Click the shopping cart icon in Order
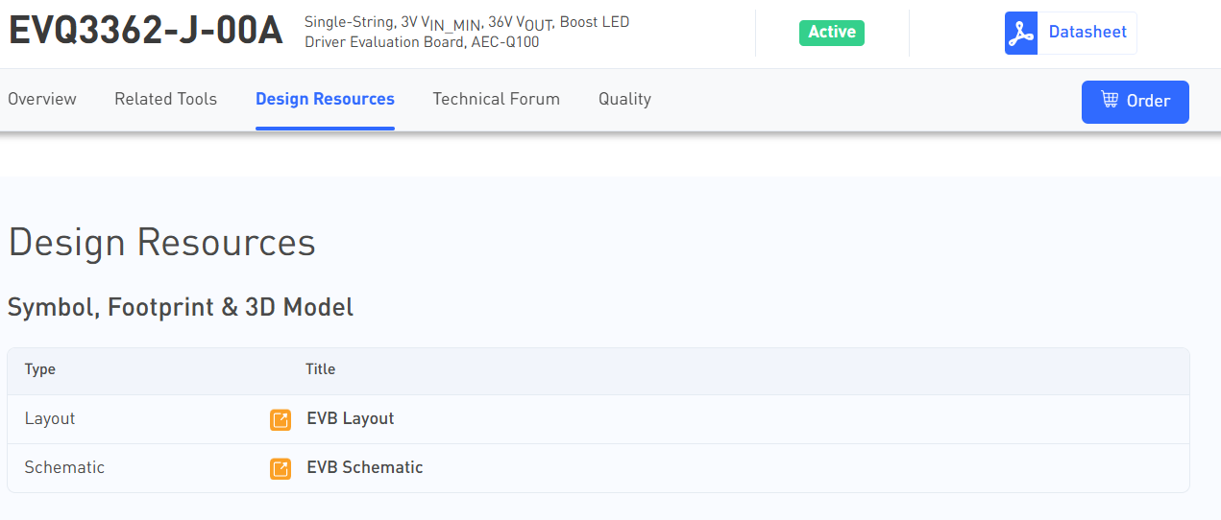1221x520 pixels. pos(1110,101)
